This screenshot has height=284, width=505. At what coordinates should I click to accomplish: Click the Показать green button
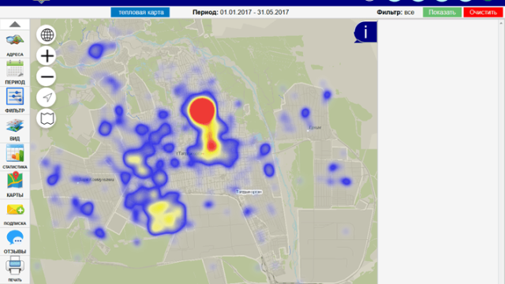tap(442, 13)
